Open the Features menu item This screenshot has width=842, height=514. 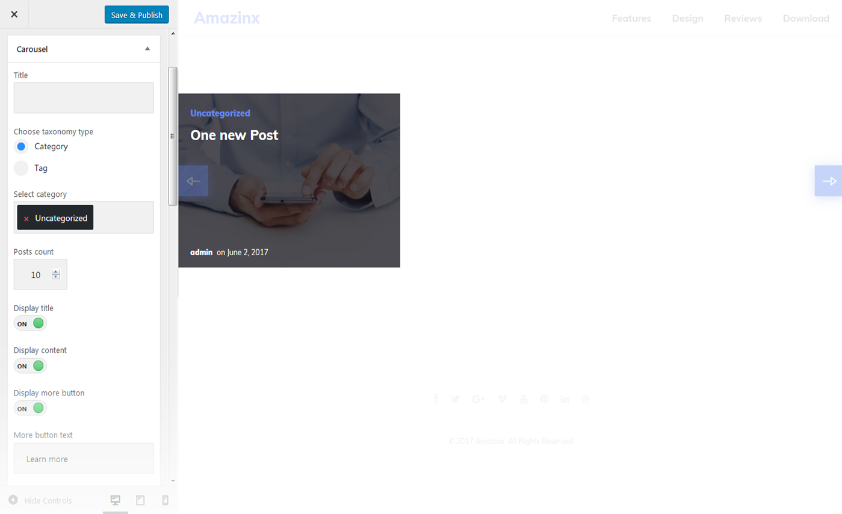click(631, 19)
